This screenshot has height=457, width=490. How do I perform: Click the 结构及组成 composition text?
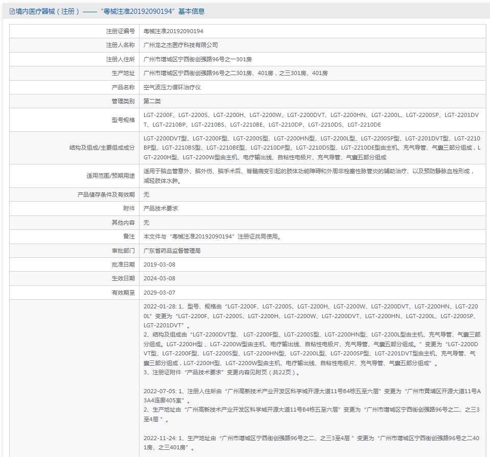point(312,148)
